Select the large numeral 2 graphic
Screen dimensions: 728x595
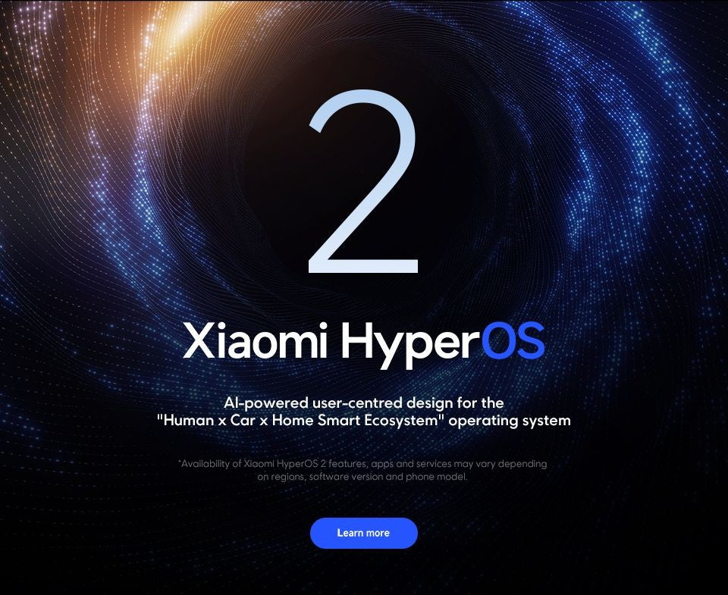pos(363,181)
